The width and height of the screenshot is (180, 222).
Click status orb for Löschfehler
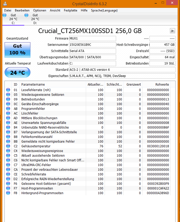click(8, 113)
